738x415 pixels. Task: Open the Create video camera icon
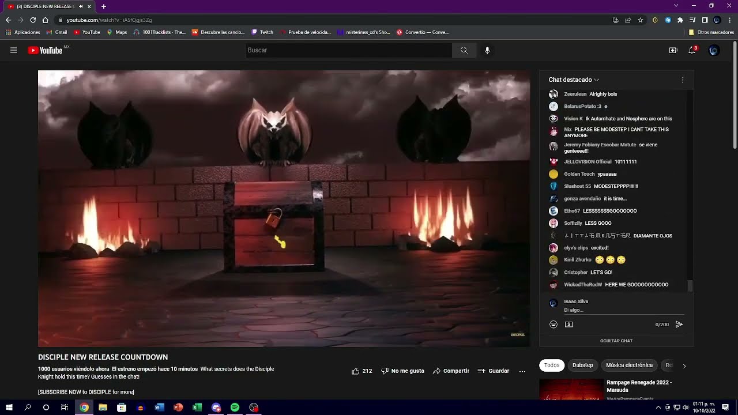pyautogui.click(x=673, y=50)
